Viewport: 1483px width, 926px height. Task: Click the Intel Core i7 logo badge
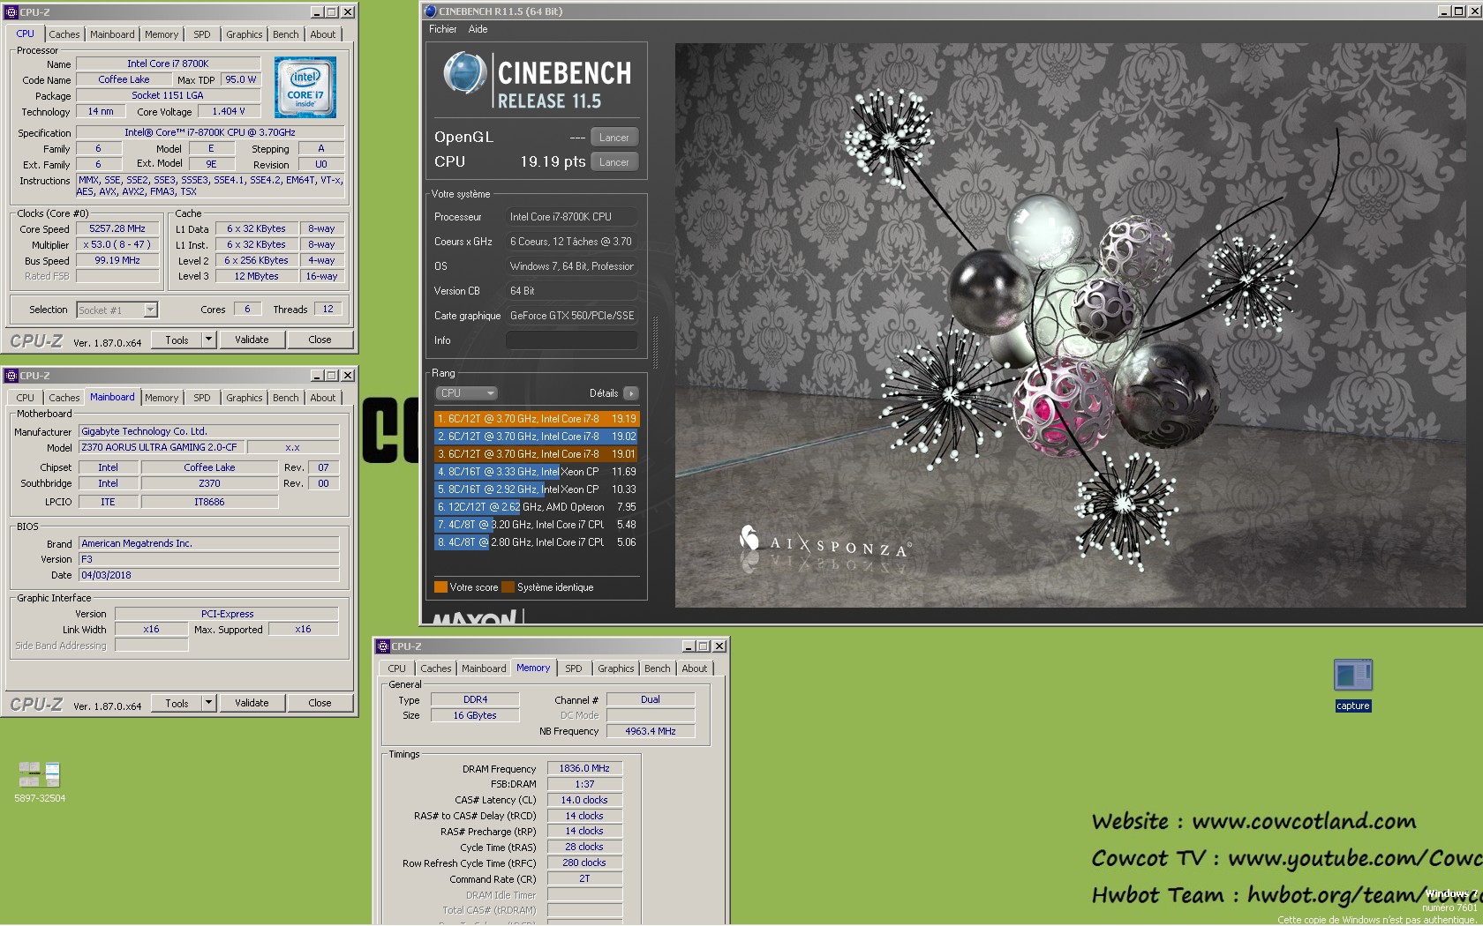pyautogui.click(x=305, y=87)
